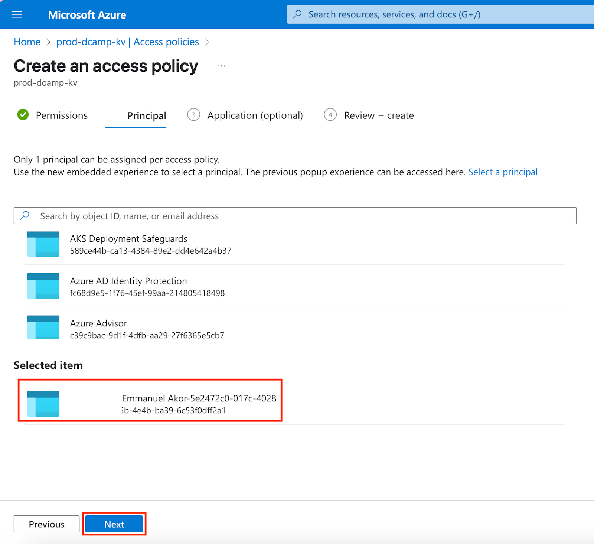Click the AKS Deployment Safeguards application icon
Image resolution: width=594 pixels, height=544 pixels.
click(x=43, y=244)
